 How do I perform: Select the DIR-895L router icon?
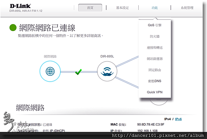107,71
